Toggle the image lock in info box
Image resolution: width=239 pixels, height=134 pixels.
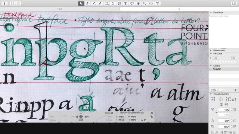(x=152, y=117)
